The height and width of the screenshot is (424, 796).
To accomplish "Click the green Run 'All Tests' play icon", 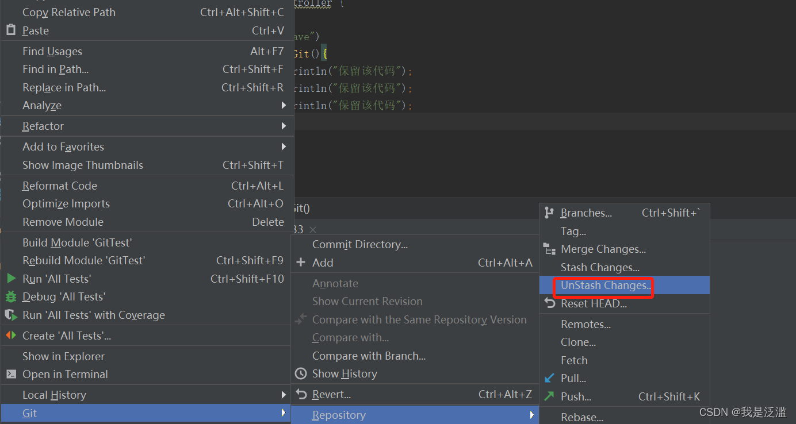I will pyautogui.click(x=11, y=279).
